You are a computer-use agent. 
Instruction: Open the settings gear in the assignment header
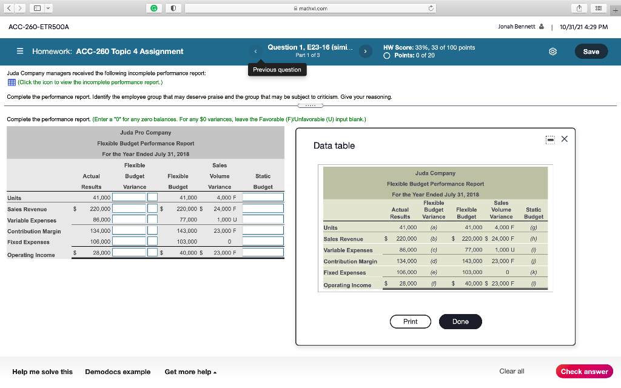[552, 52]
